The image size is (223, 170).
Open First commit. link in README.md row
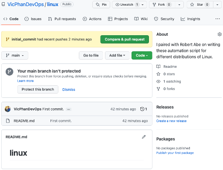(x=61, y=121)
